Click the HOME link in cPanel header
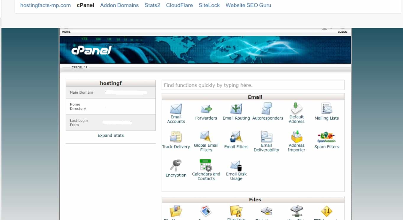 click(x=66, y=32)
